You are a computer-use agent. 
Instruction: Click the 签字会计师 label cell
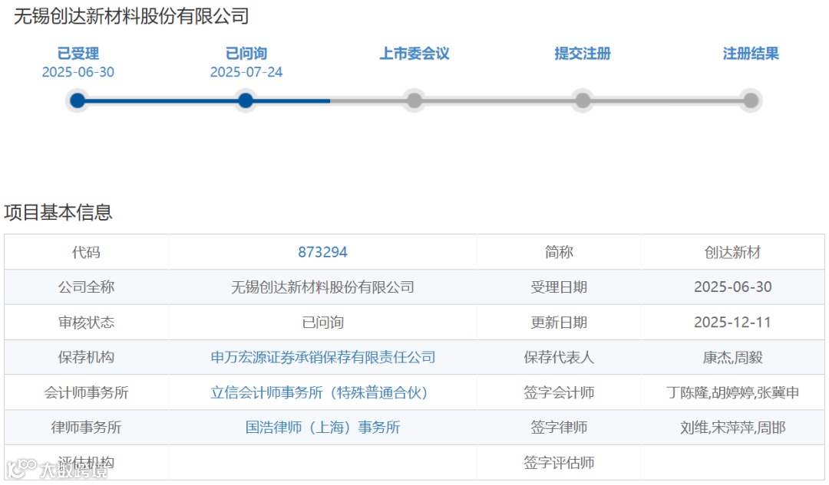(x=559, y=392)
